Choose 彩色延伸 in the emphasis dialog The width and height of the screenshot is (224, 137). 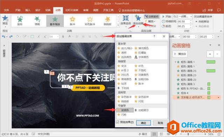142,97
